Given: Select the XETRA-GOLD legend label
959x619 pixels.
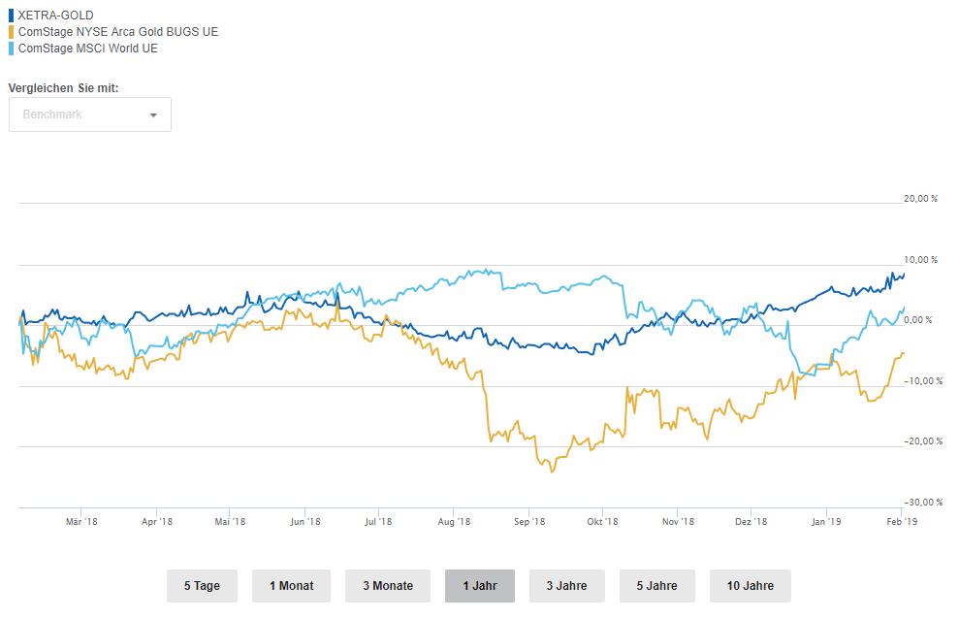Looking at the screenshot, I should (56, 15).
